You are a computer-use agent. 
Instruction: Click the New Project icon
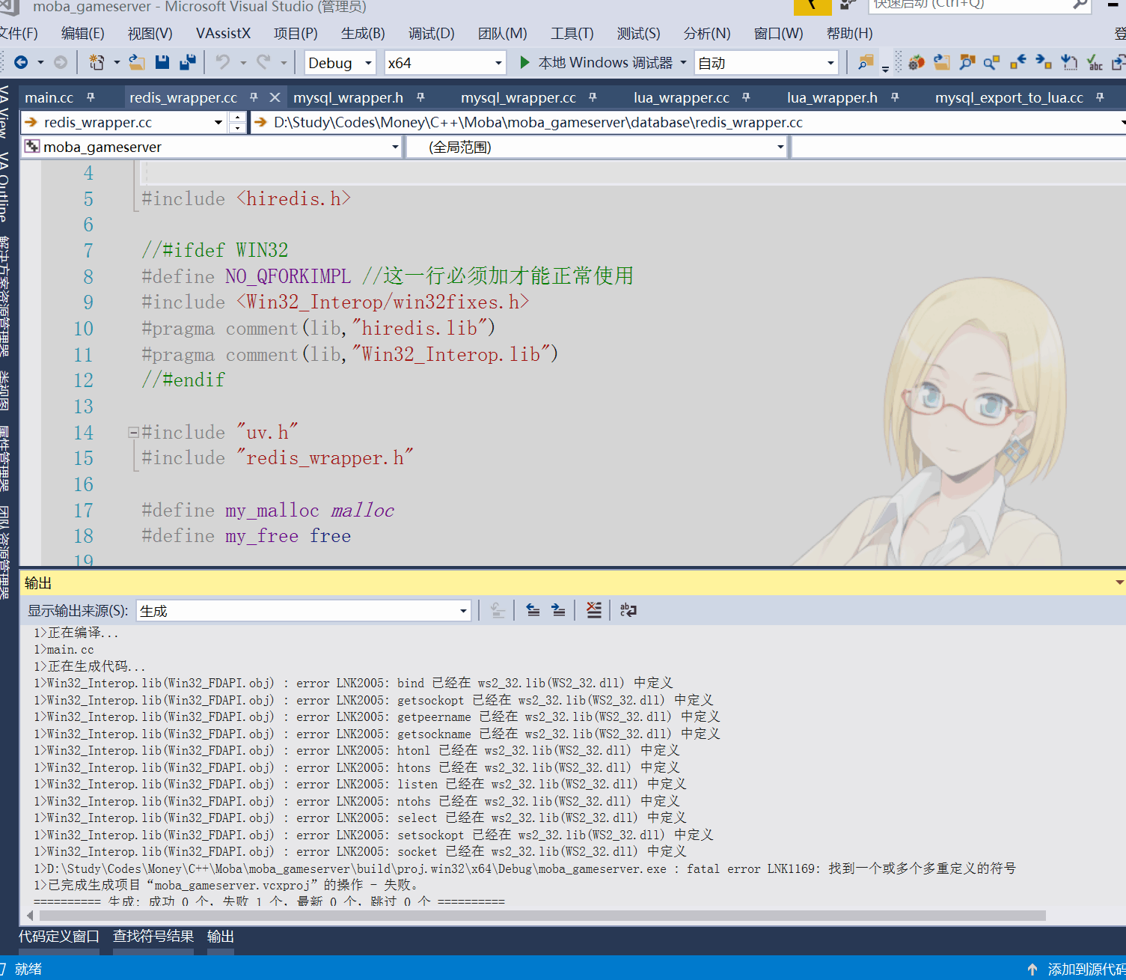pyautogui.click(x=97, y=63)
